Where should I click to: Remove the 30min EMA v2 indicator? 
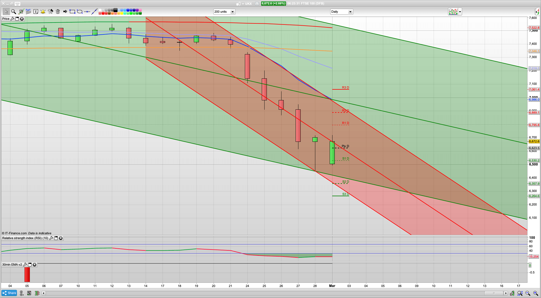pyautogui.click(x=34, y=265)
